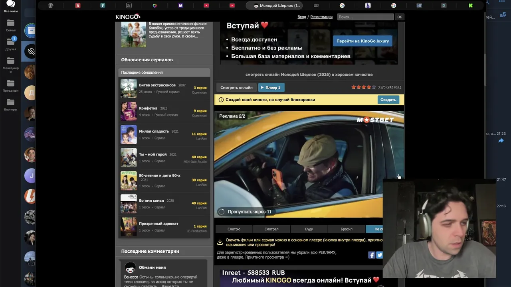The height and width of the screenshot is (287, 511).
Task: Mark the film as 'Буду'
Action: (x=309, y=229)
